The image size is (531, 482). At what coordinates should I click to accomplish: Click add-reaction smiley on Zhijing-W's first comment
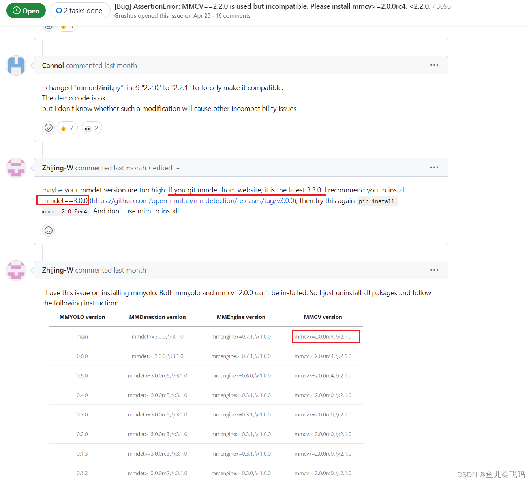[x=48, y=230]
